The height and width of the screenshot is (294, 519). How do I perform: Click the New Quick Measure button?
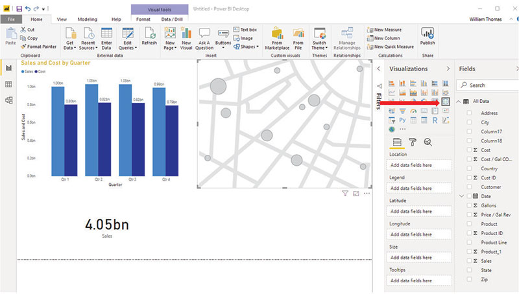(x=393, y=47)
